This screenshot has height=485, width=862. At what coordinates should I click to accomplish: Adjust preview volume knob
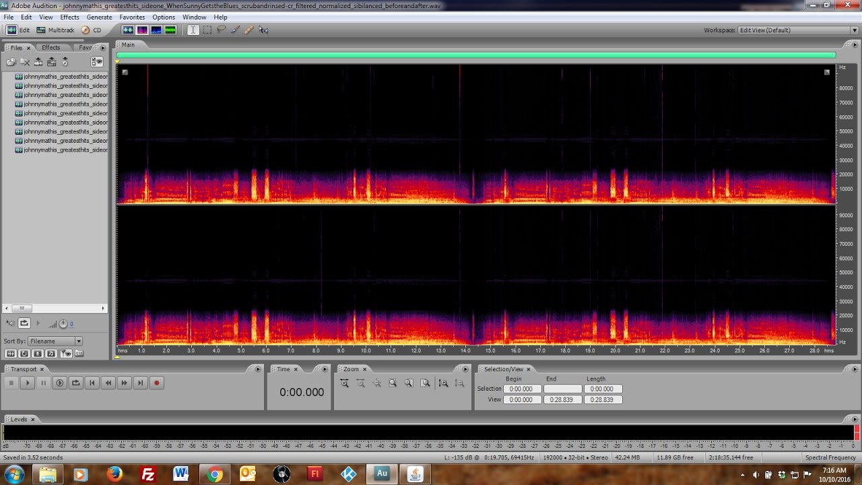coord(63,324)
